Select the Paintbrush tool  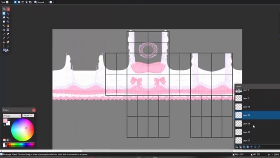(x=4, y=34)
